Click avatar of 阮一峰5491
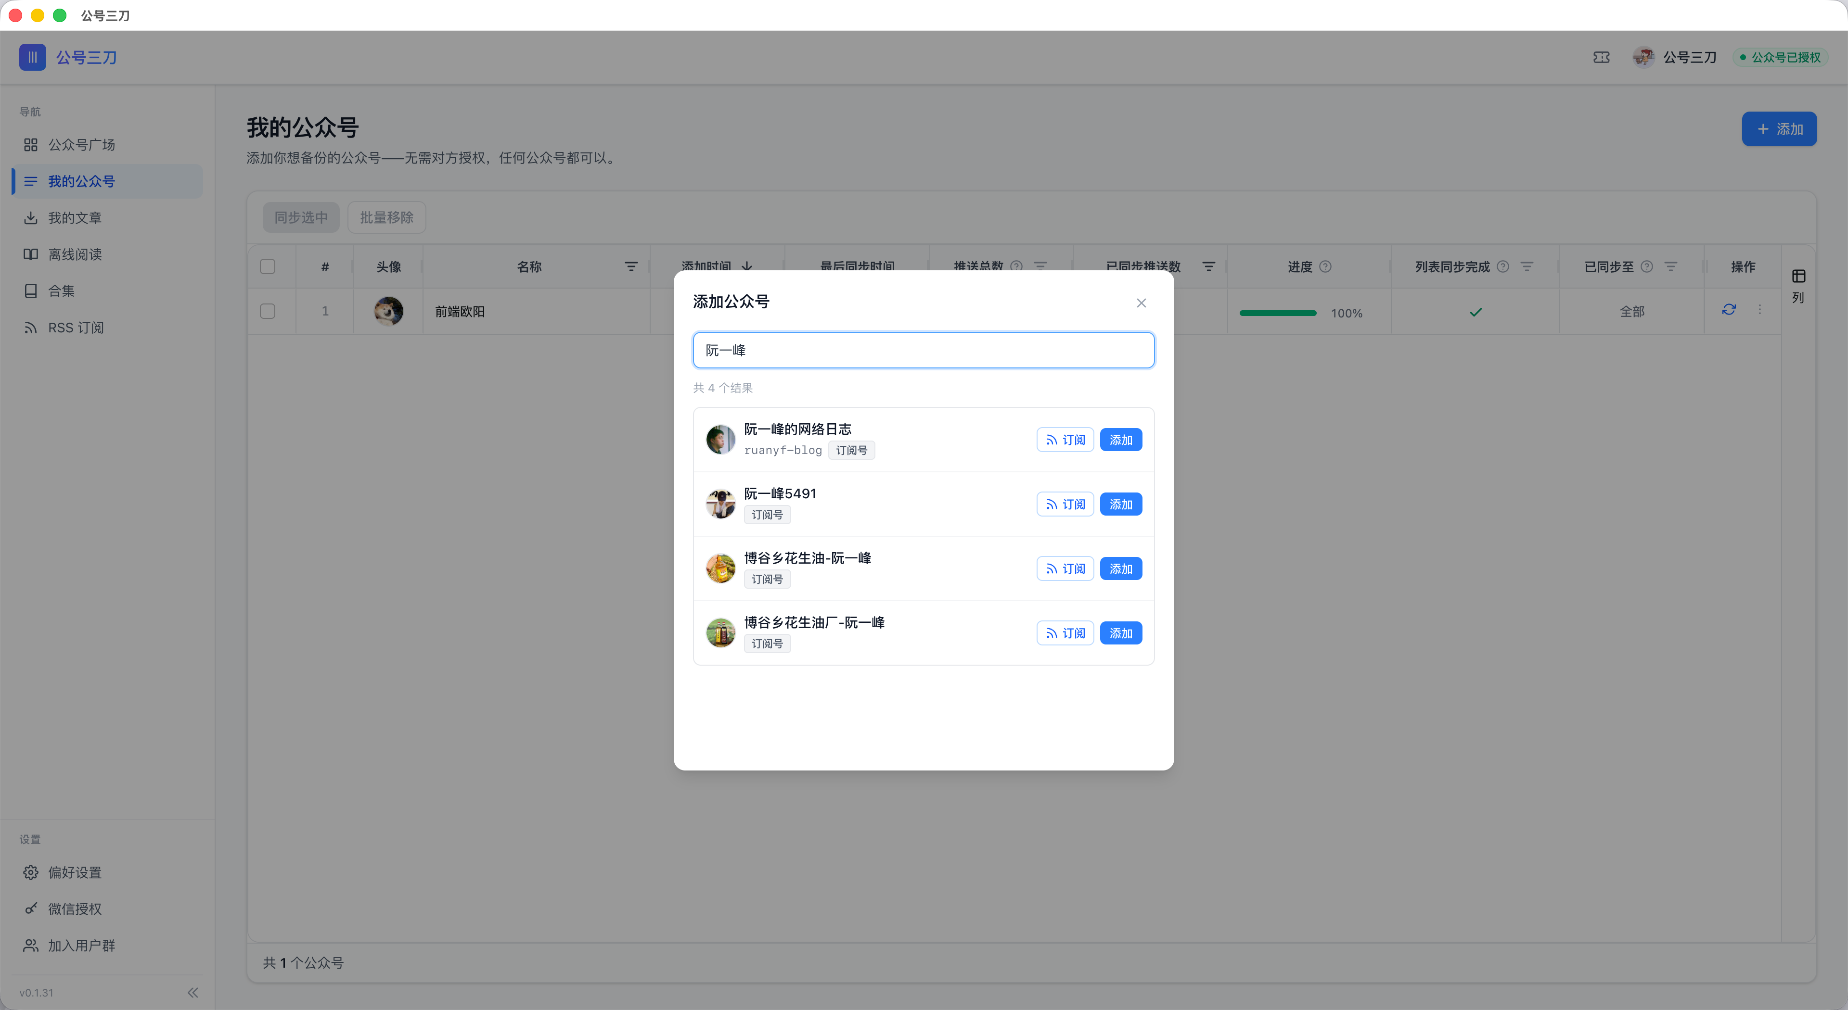The height and width of the screenshot is (1010, 1848). [720, 504]
